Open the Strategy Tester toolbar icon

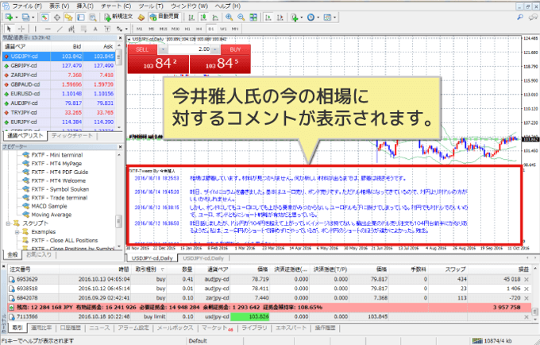93,17
